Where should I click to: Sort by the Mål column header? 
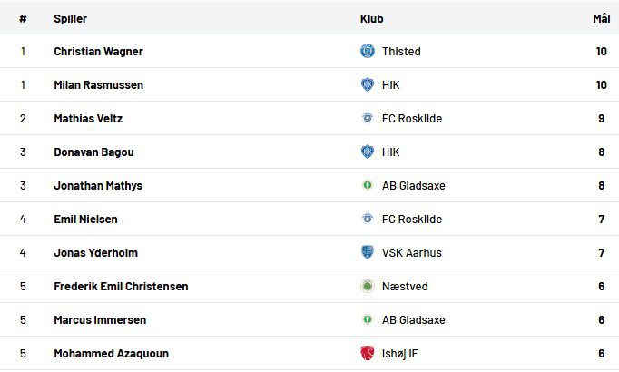(x=601, y=18)
